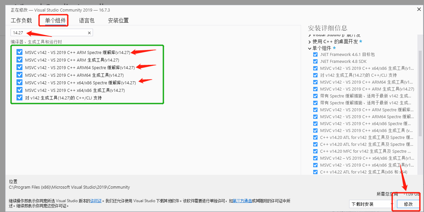The image size is (424, 212).
Task: Go to the 安装位置 tab
Action: coord(118,20)
